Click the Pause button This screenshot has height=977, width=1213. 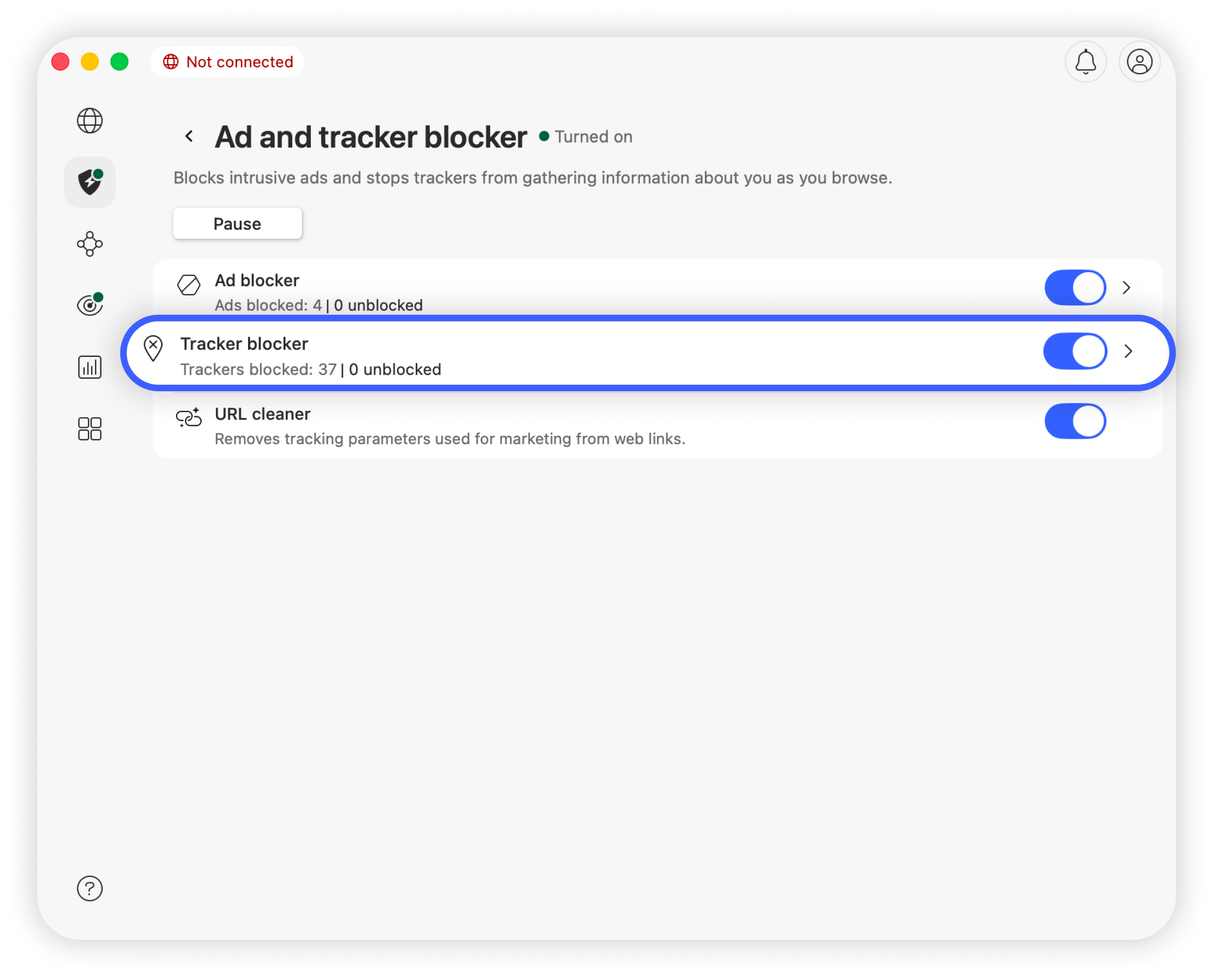pos(238,223)
